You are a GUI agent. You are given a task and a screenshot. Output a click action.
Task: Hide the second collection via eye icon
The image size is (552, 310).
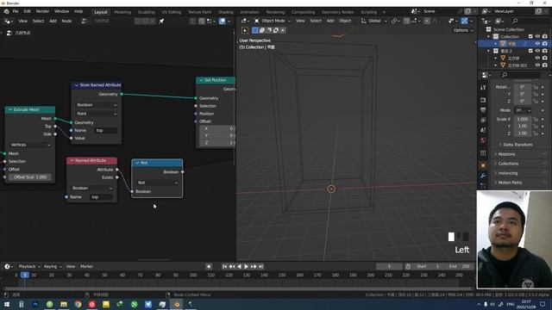(537, 51)
